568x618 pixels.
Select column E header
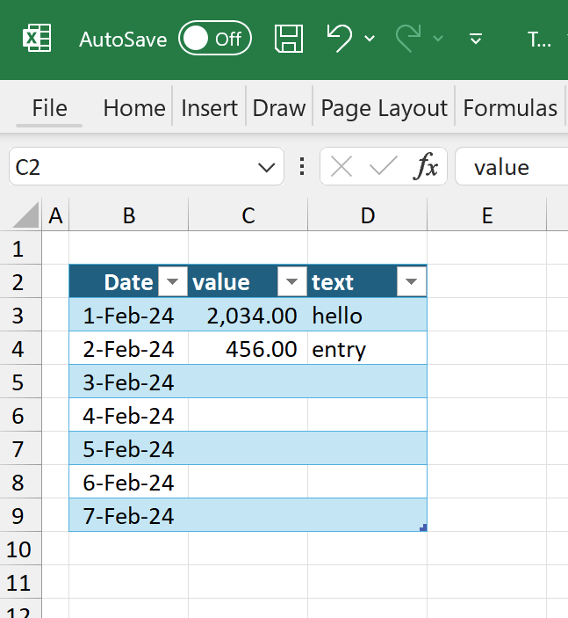(x=487, y=215)
